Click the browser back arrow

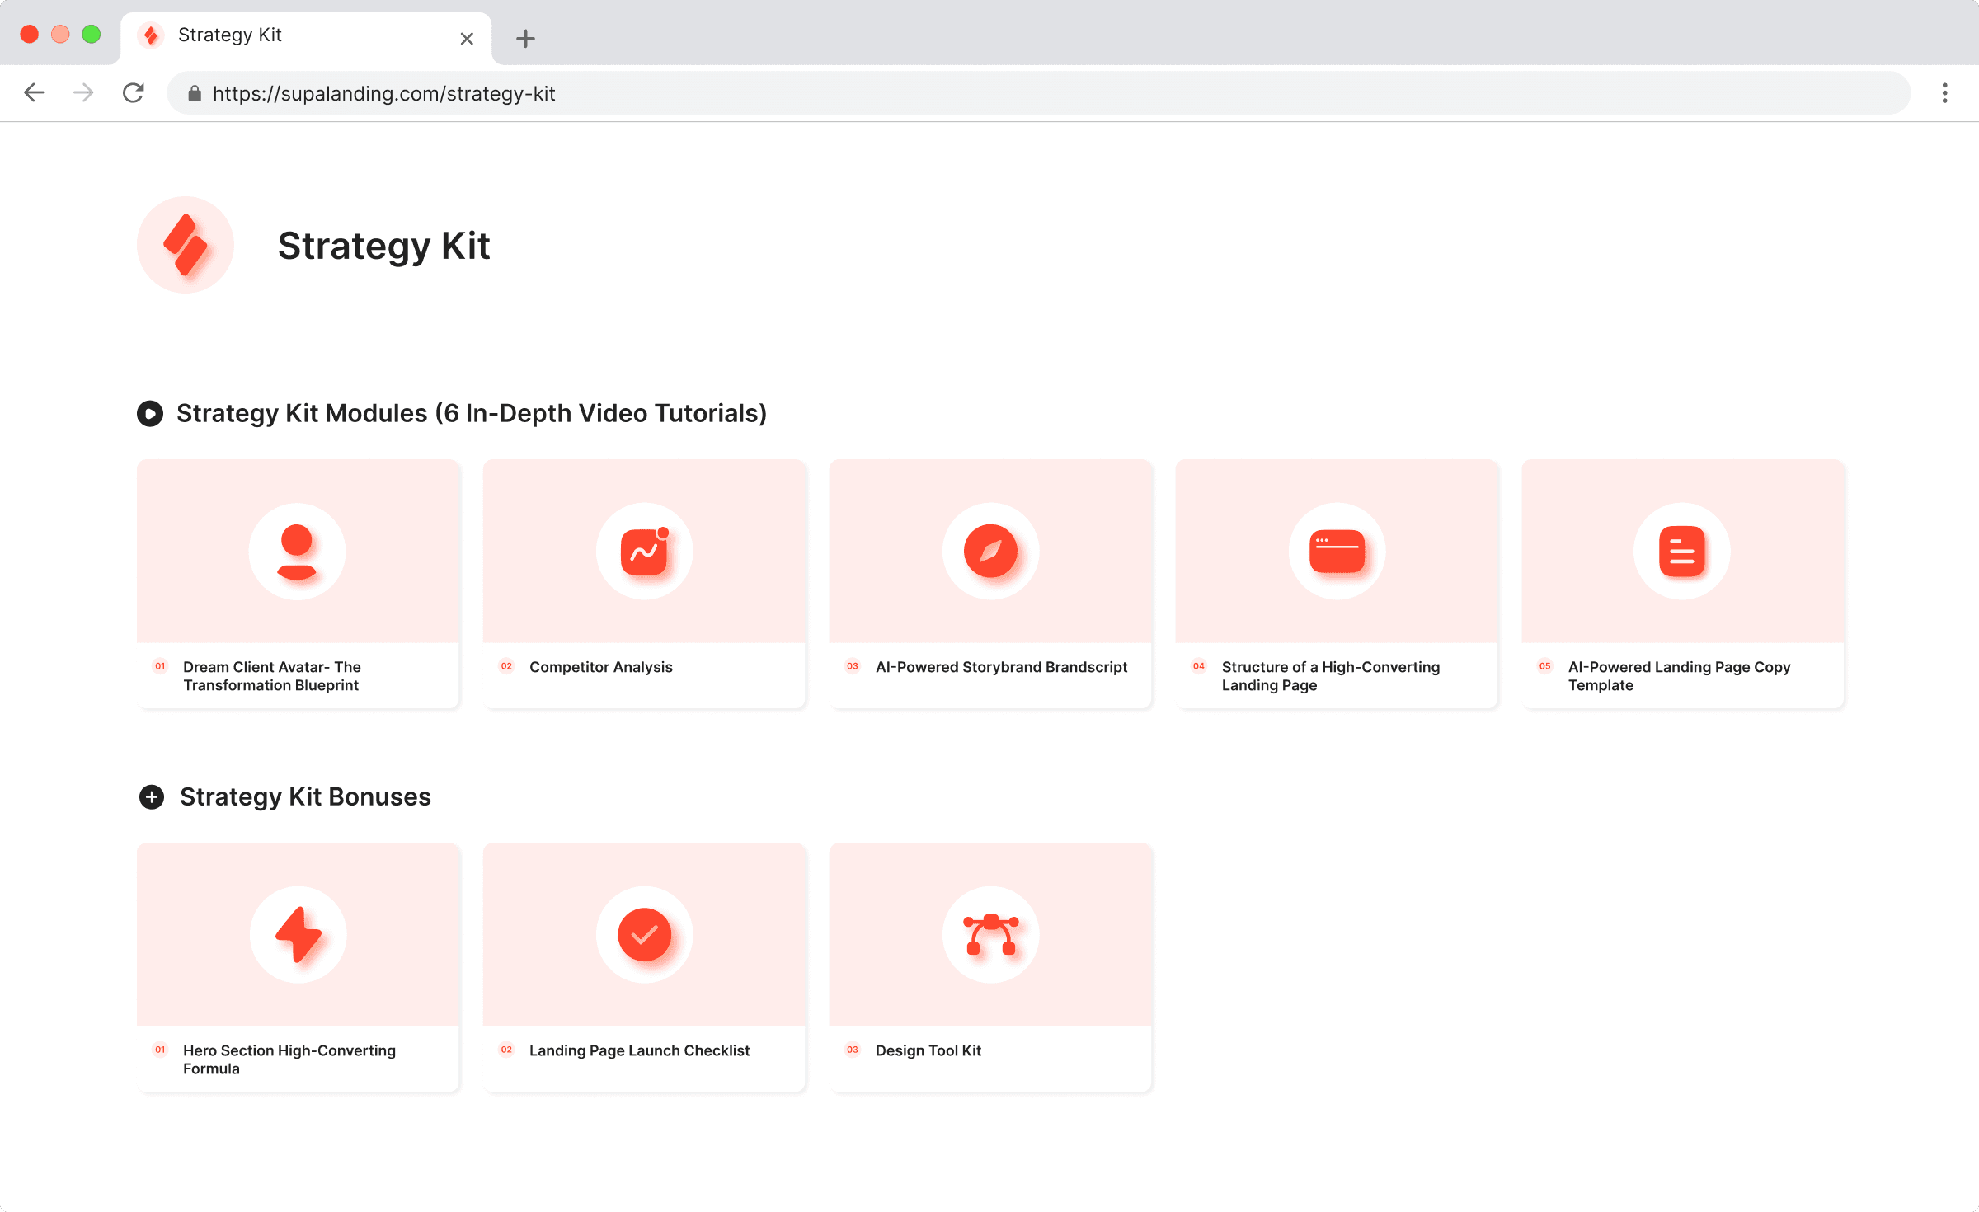click(x=34, y=92)
